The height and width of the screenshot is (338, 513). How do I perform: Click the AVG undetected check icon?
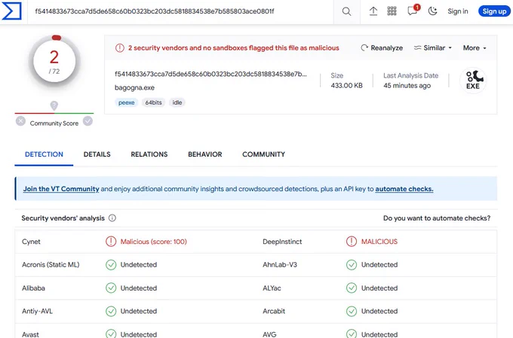coord(352,333)
